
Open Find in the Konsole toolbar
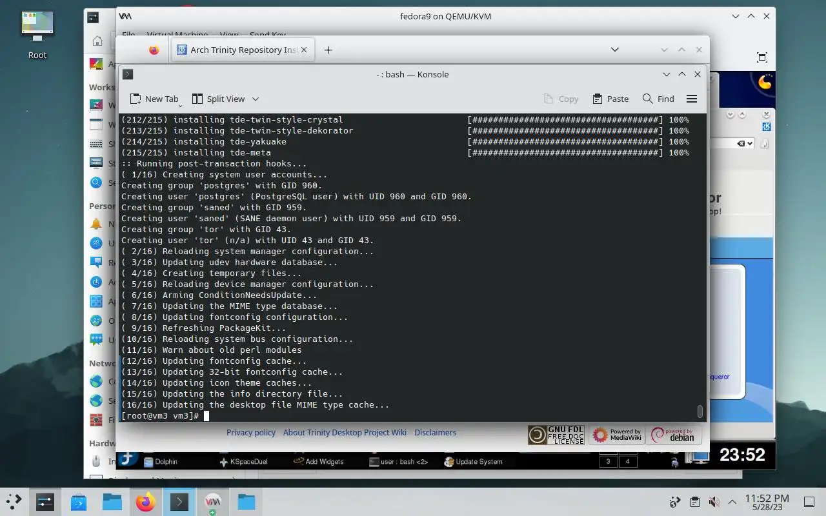point(658,99)
